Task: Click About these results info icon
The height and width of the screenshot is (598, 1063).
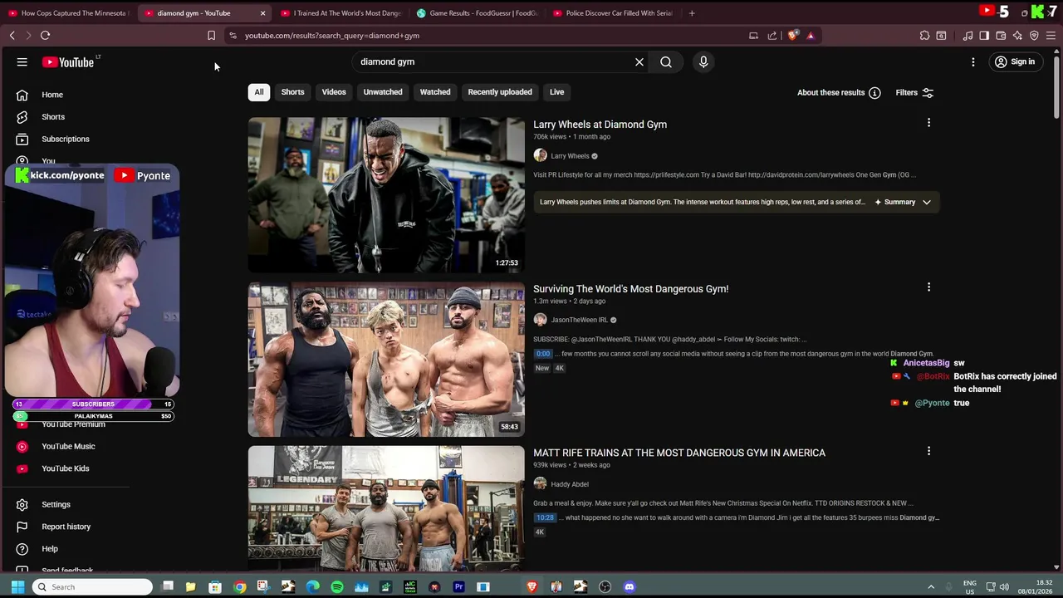Action: point(874,93)
